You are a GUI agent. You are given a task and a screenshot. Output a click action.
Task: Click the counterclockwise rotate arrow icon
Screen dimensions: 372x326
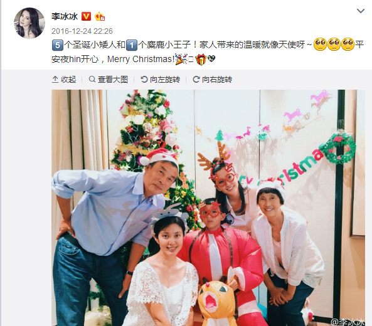tap(144, 79)
